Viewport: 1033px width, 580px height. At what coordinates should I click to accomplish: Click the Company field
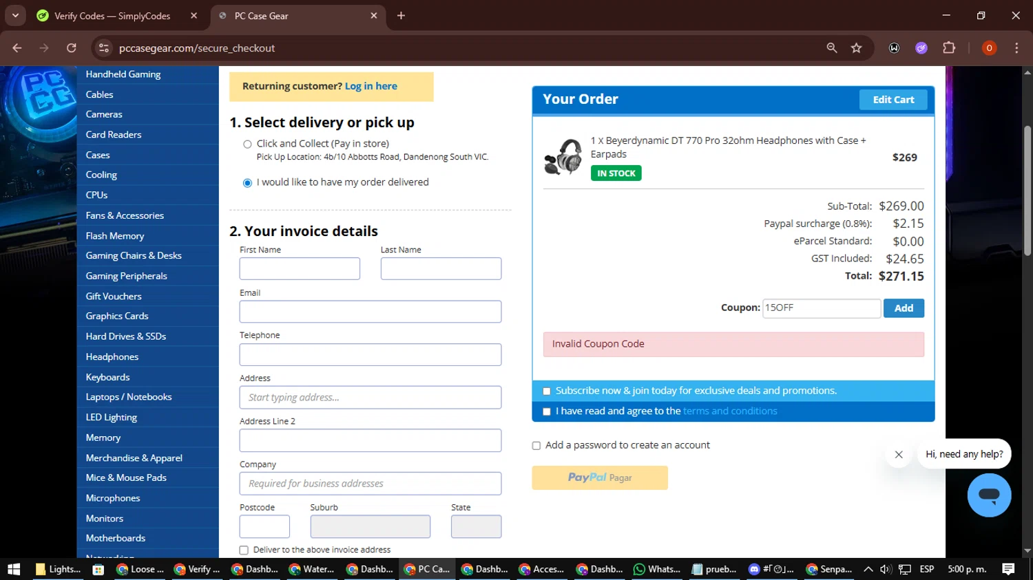(371, 484)
